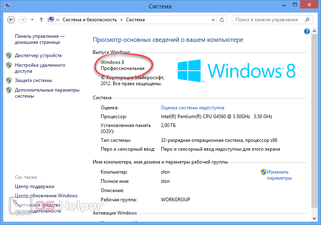
Task: Open 'Диспетчер устройств' link
Action: [38, 55]
